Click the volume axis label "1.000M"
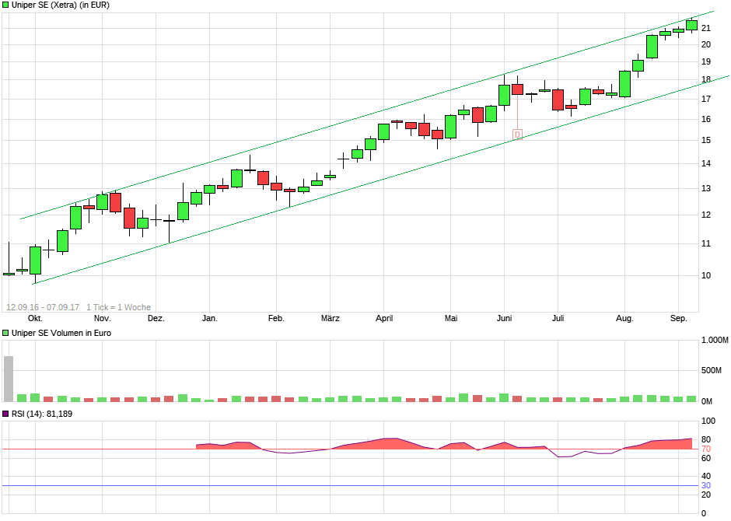 click(715, 340)
